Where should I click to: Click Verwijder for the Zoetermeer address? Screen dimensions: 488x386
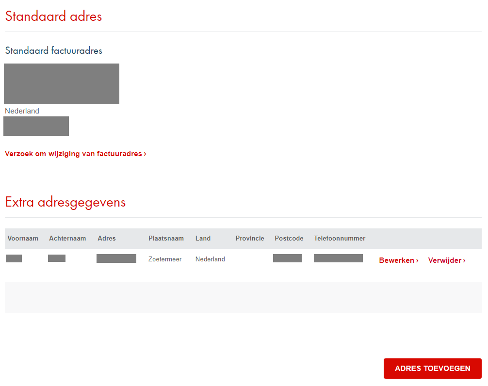(x=447, y=260)
